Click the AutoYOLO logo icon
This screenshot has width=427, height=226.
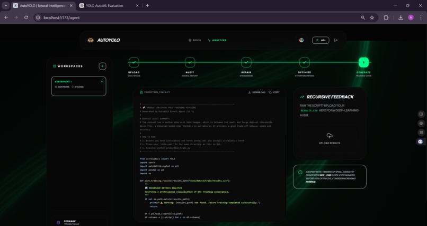(x=91, y=40)
